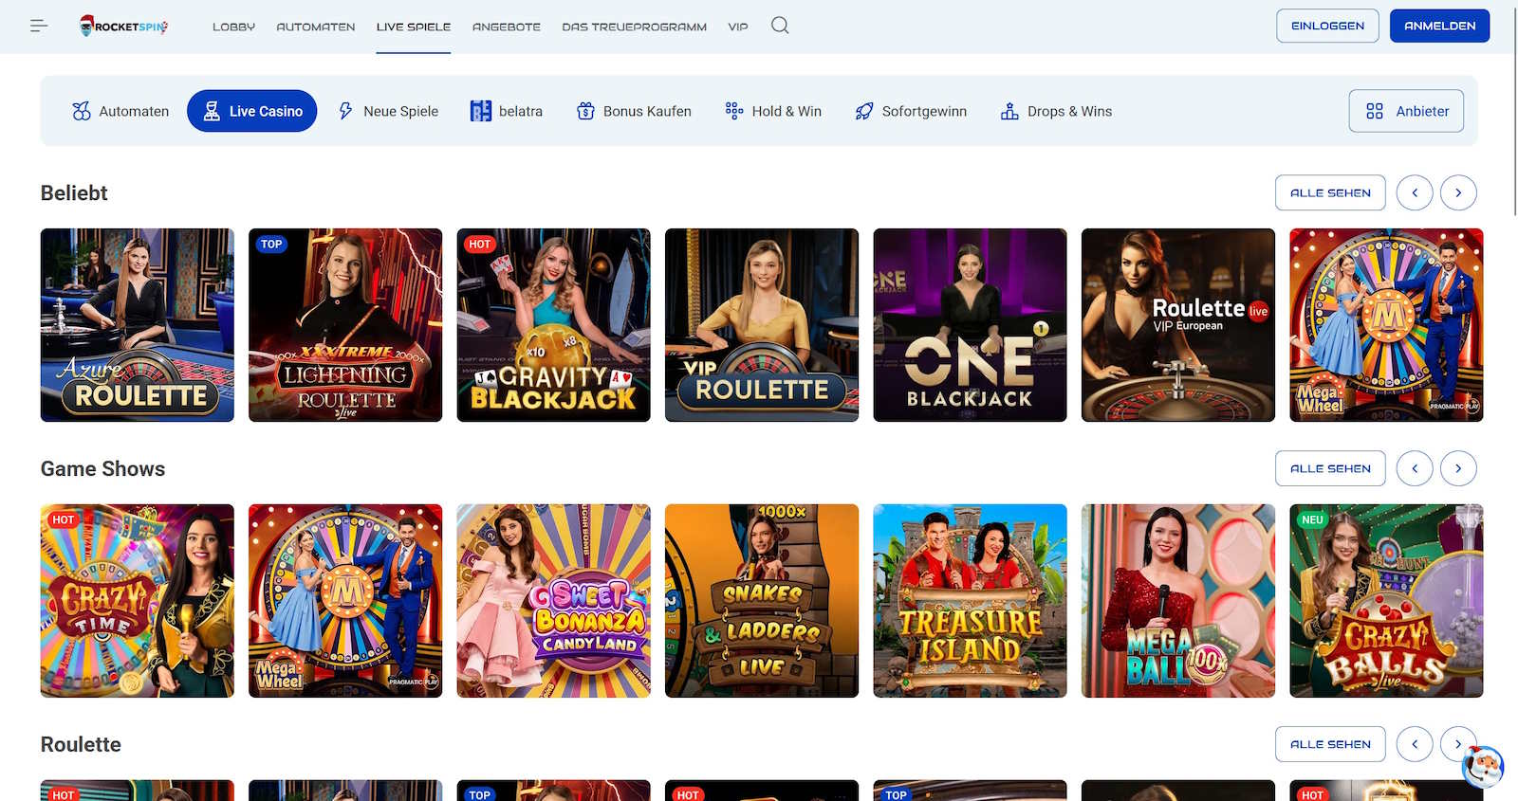The image size is (1518, 801).
Task: Open the Anbieter provider selector
Action: point(1406,111)
